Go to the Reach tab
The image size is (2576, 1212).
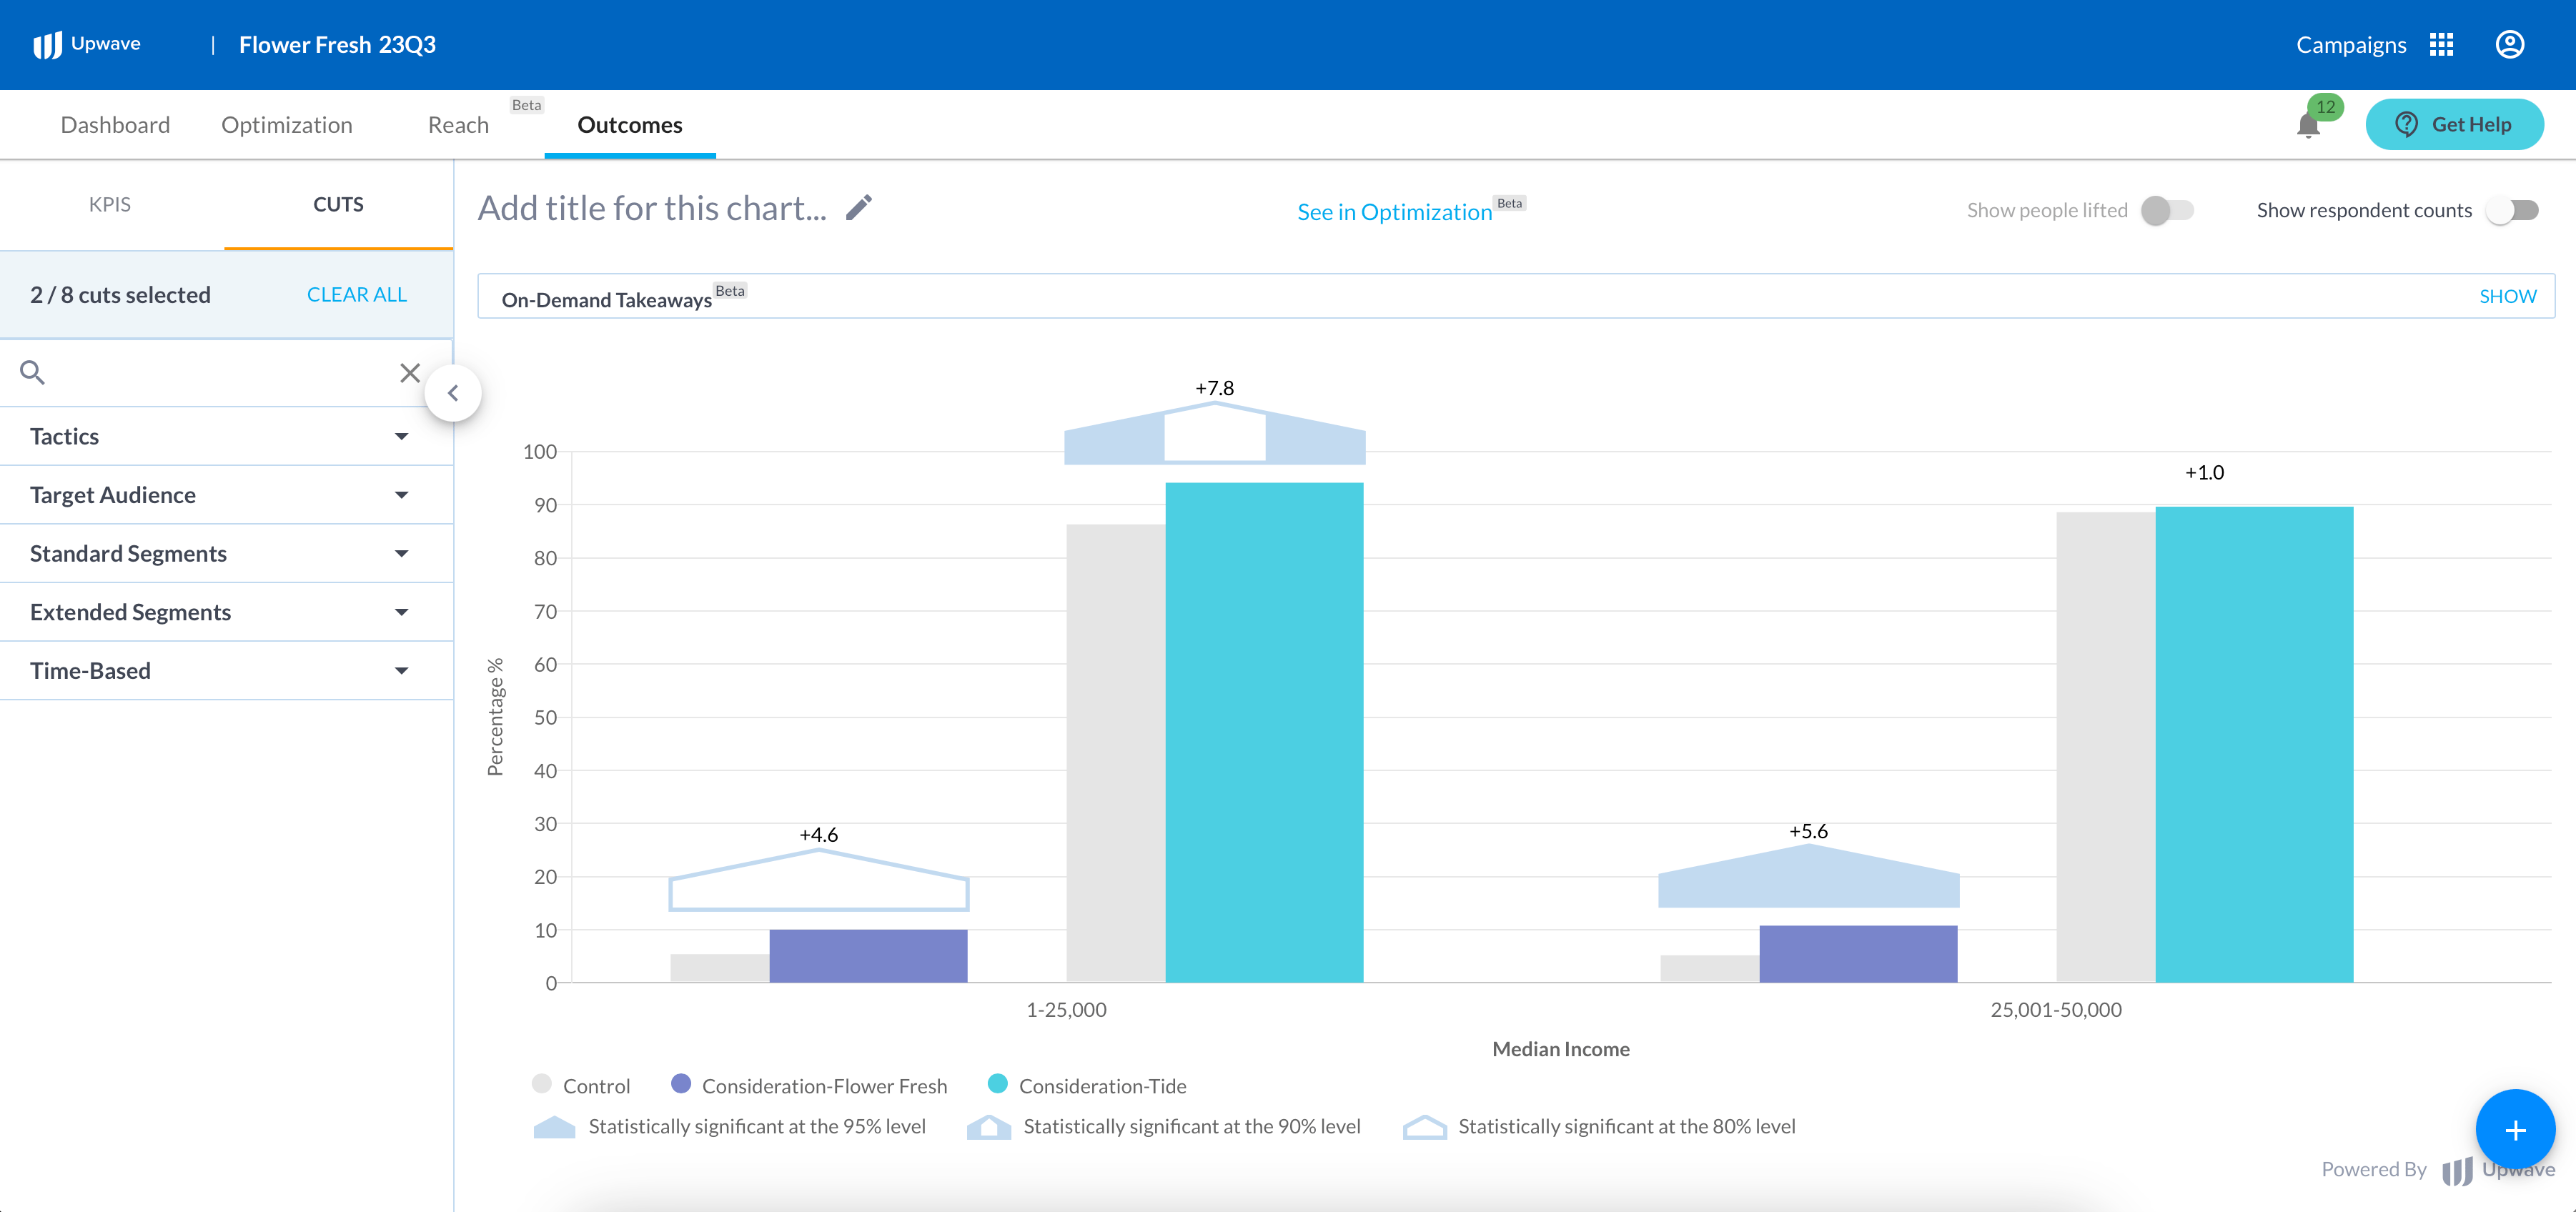[458, 125]
